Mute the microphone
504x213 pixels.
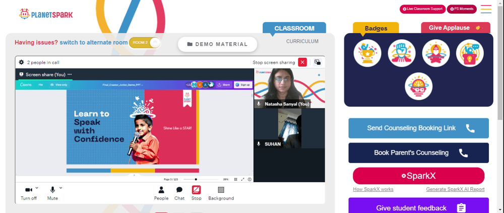52,193
